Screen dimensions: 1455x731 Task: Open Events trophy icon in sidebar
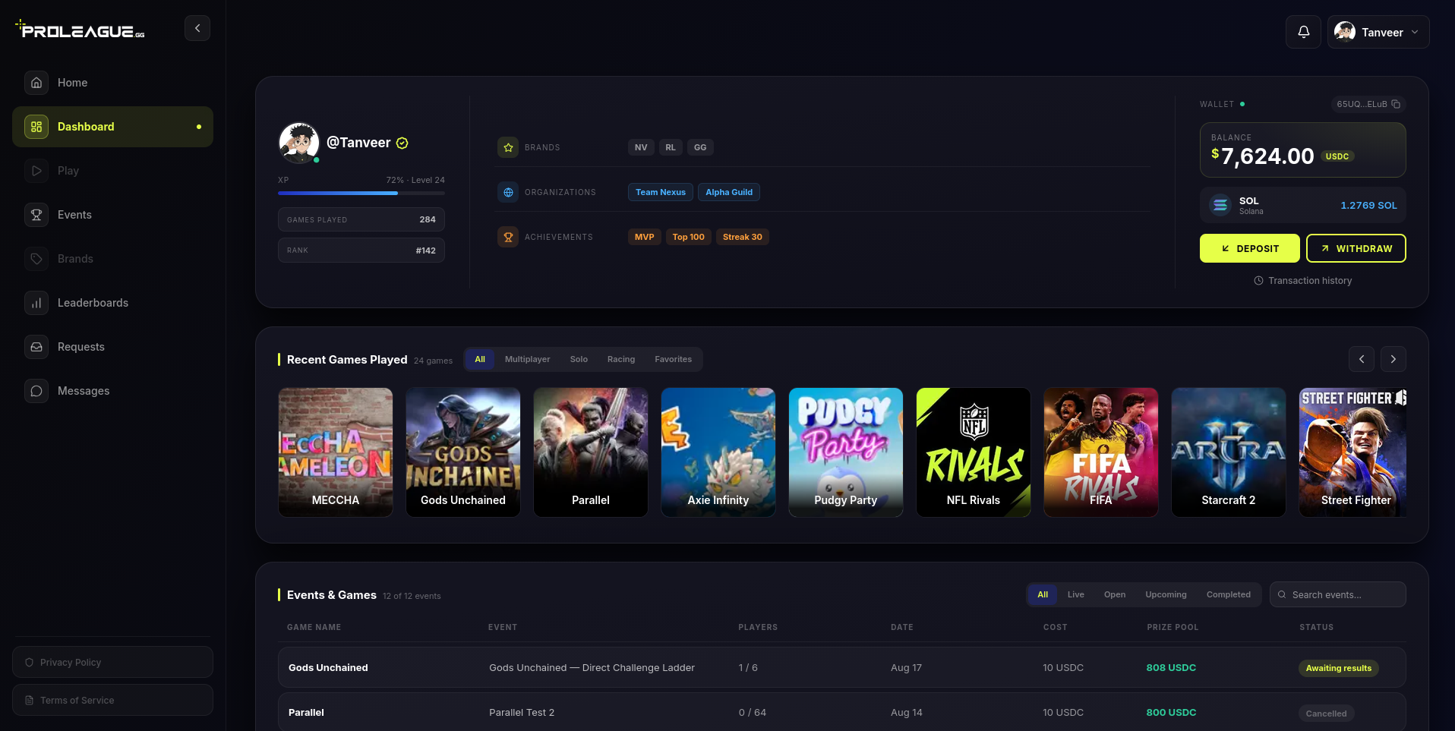tap(36, 215)
